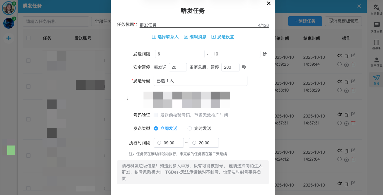The image size is (383, 195).
Task: Open 客户信息 customer info panel
Action: tap(376, 61)
